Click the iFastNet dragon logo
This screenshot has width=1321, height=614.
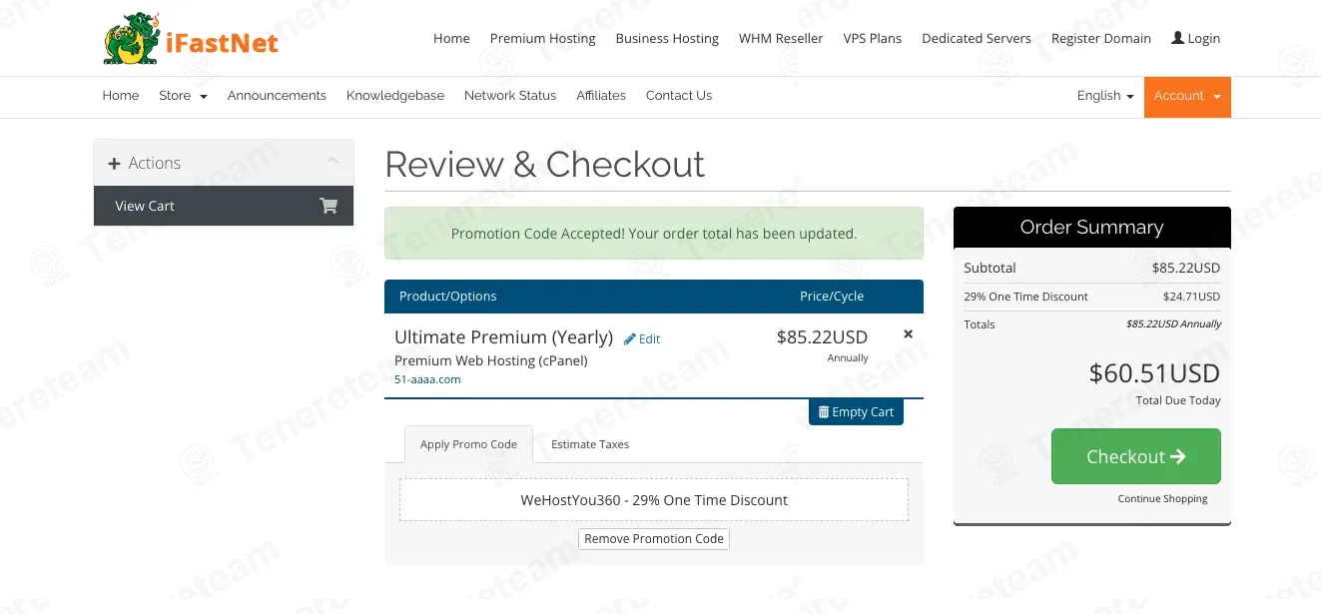(191, 39)
